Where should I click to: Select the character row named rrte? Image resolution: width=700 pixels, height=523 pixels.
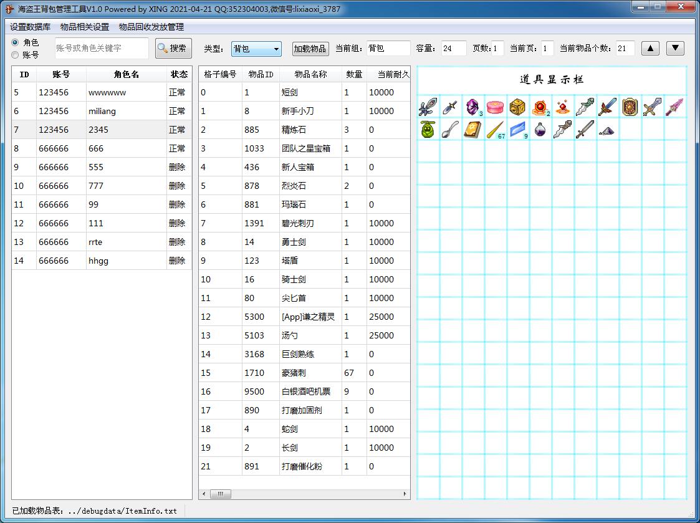pos(102,242)
